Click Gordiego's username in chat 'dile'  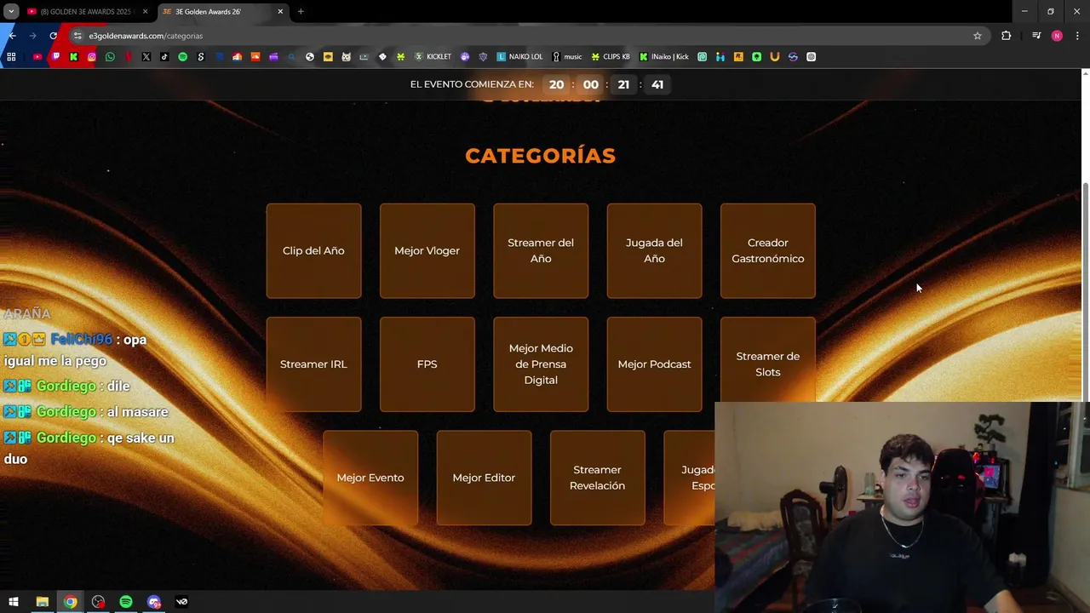(x=66, y=386)
